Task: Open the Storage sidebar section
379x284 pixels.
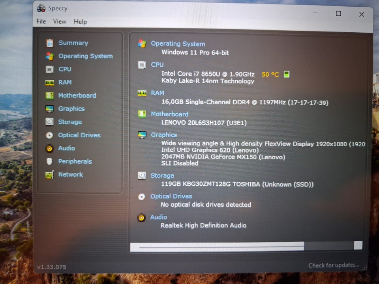Action: coord(70,122)
